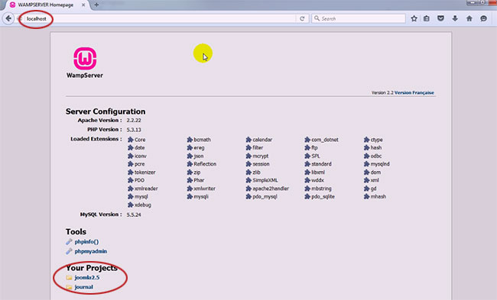Click the puzzle icon next to mhash

[x=366, y=196]
